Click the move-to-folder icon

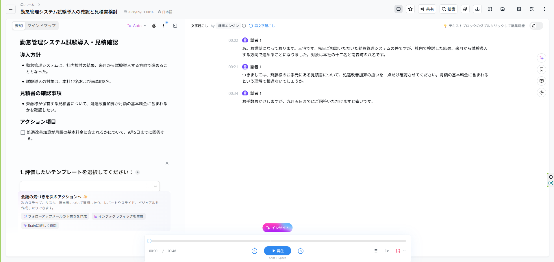[x=503, y=9]
